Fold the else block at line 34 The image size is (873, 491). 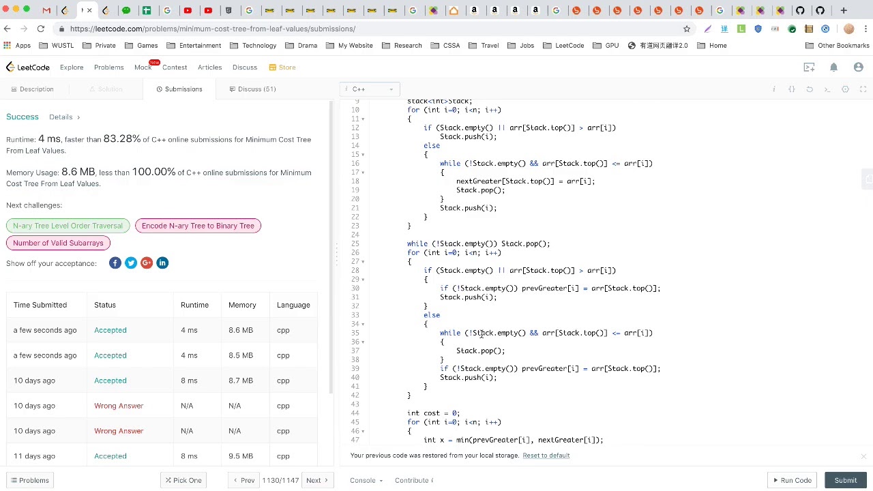click(x=364, y=324)
